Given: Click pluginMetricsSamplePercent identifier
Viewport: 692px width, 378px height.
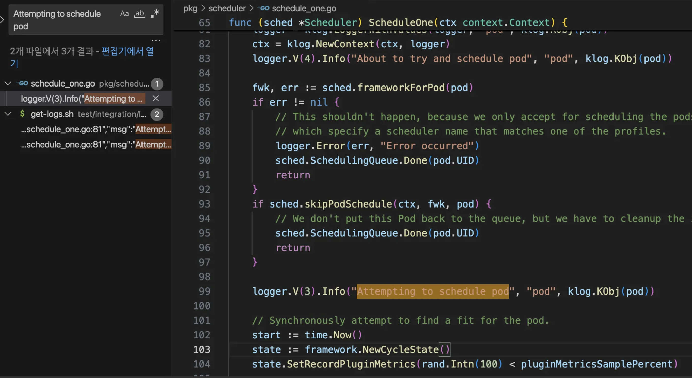Looking at the screenshot, I should 597,364.
